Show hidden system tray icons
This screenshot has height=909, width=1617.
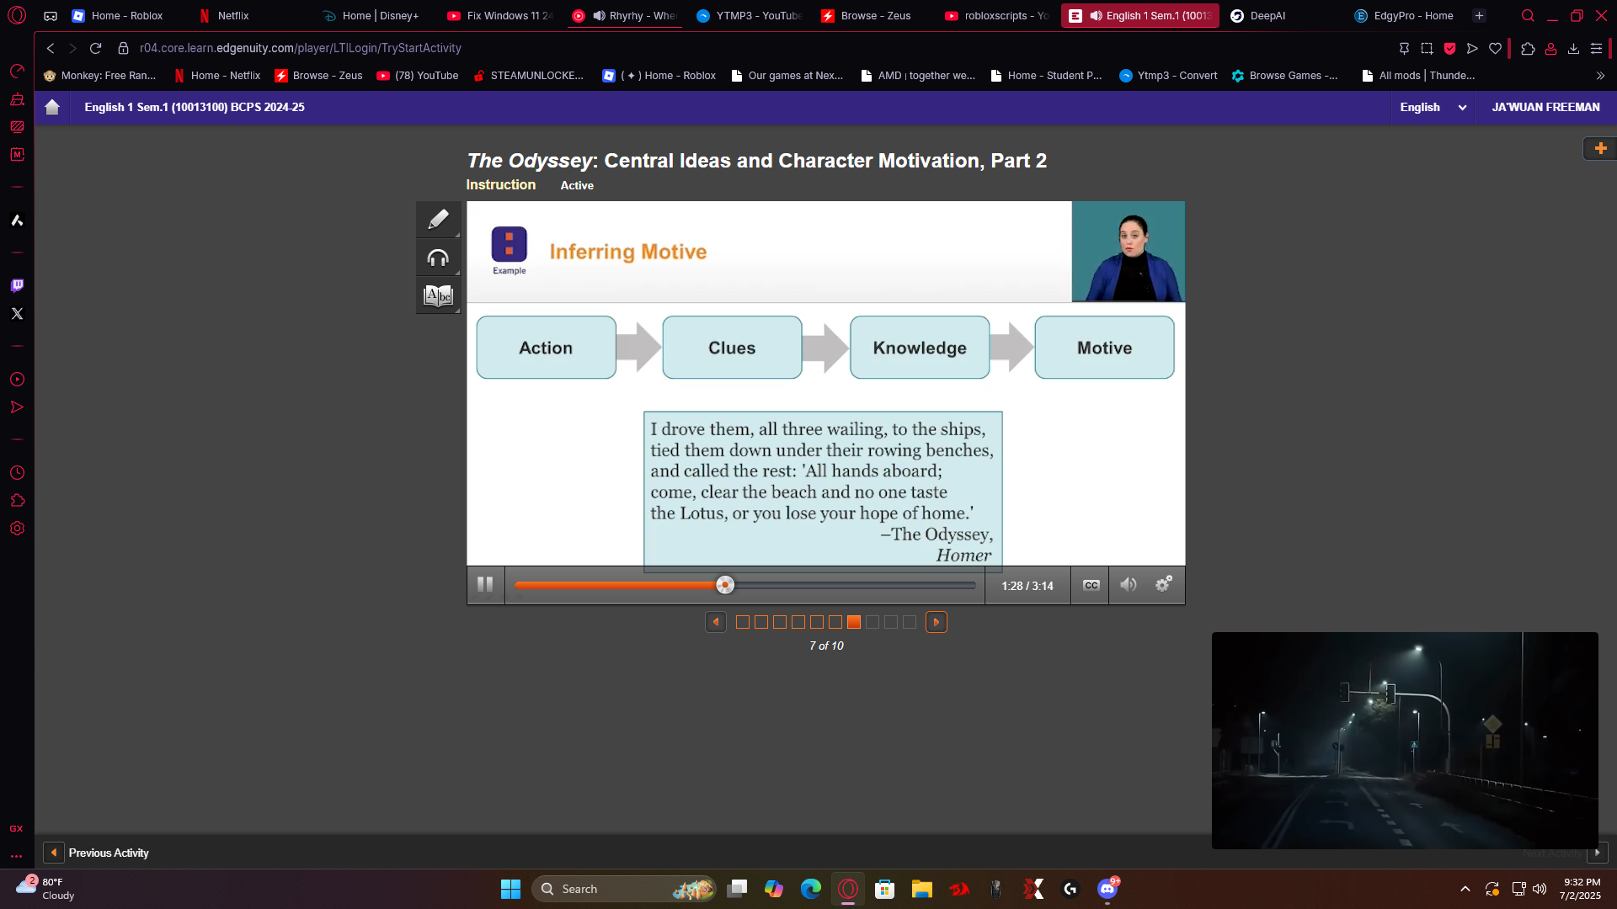(x=1465, y=889)
